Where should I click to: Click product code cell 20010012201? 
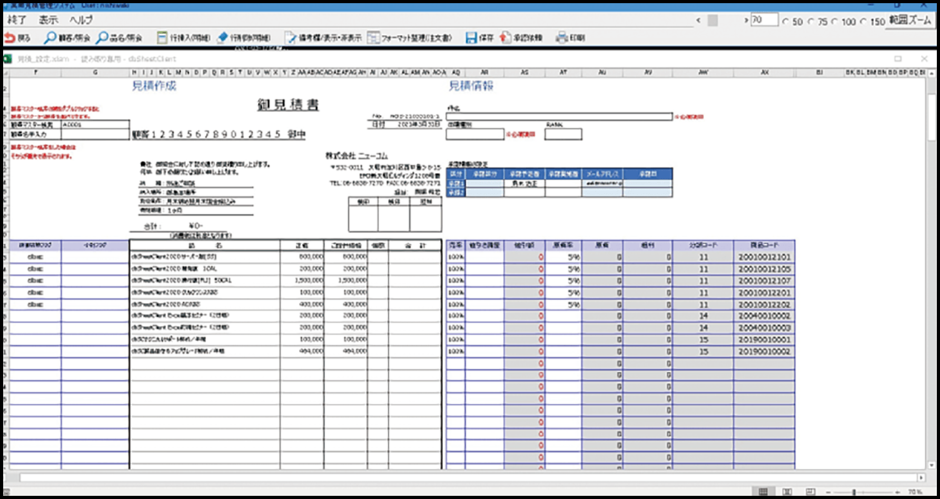pyautogui.click(x=764, y=293)
